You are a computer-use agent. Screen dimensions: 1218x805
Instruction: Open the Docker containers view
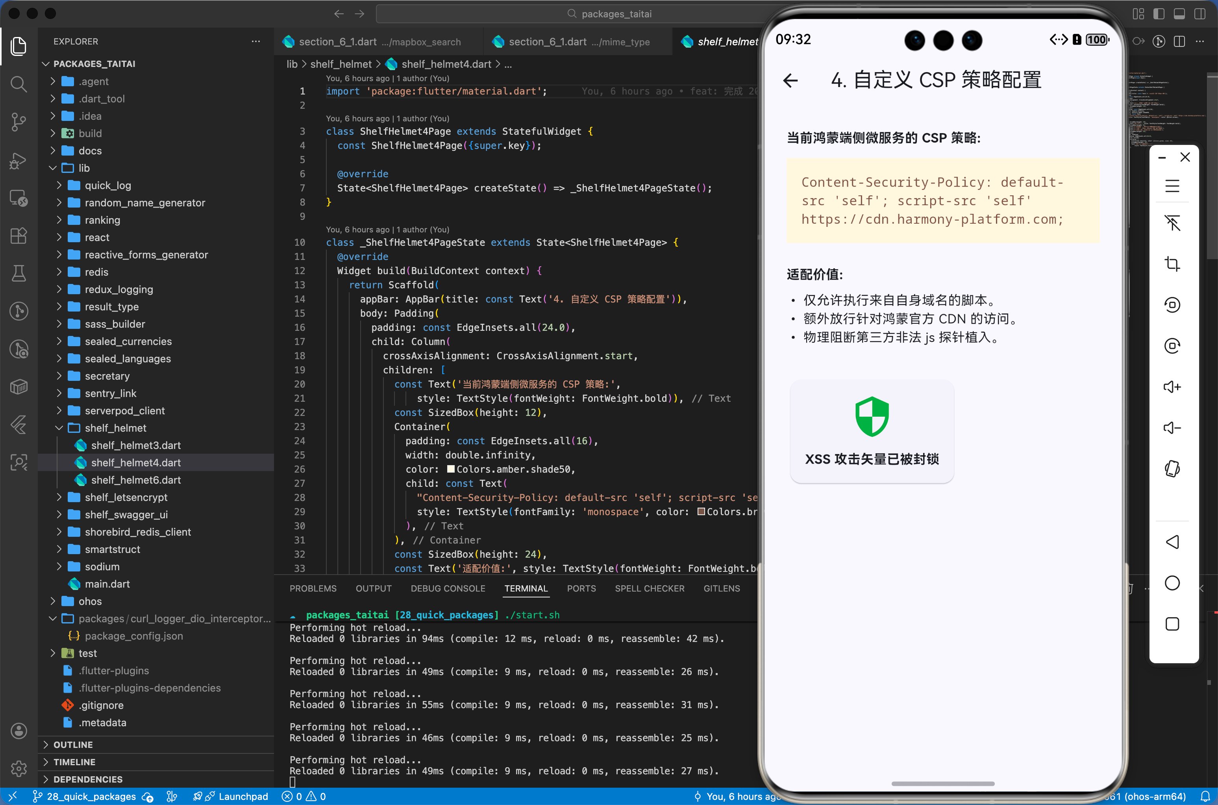pos(19,387)
